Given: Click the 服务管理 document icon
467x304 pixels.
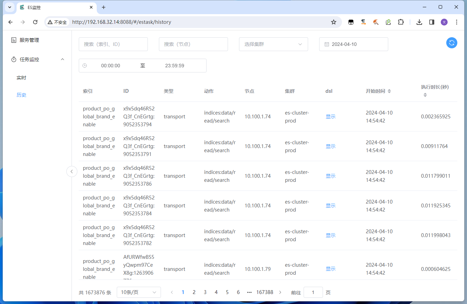Looking at the screenshot, I should click(14, 40).
